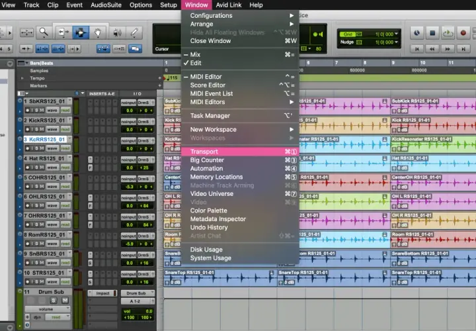
Task: Add marker with Markers ruler plus
Action: (x=160, y=85)
